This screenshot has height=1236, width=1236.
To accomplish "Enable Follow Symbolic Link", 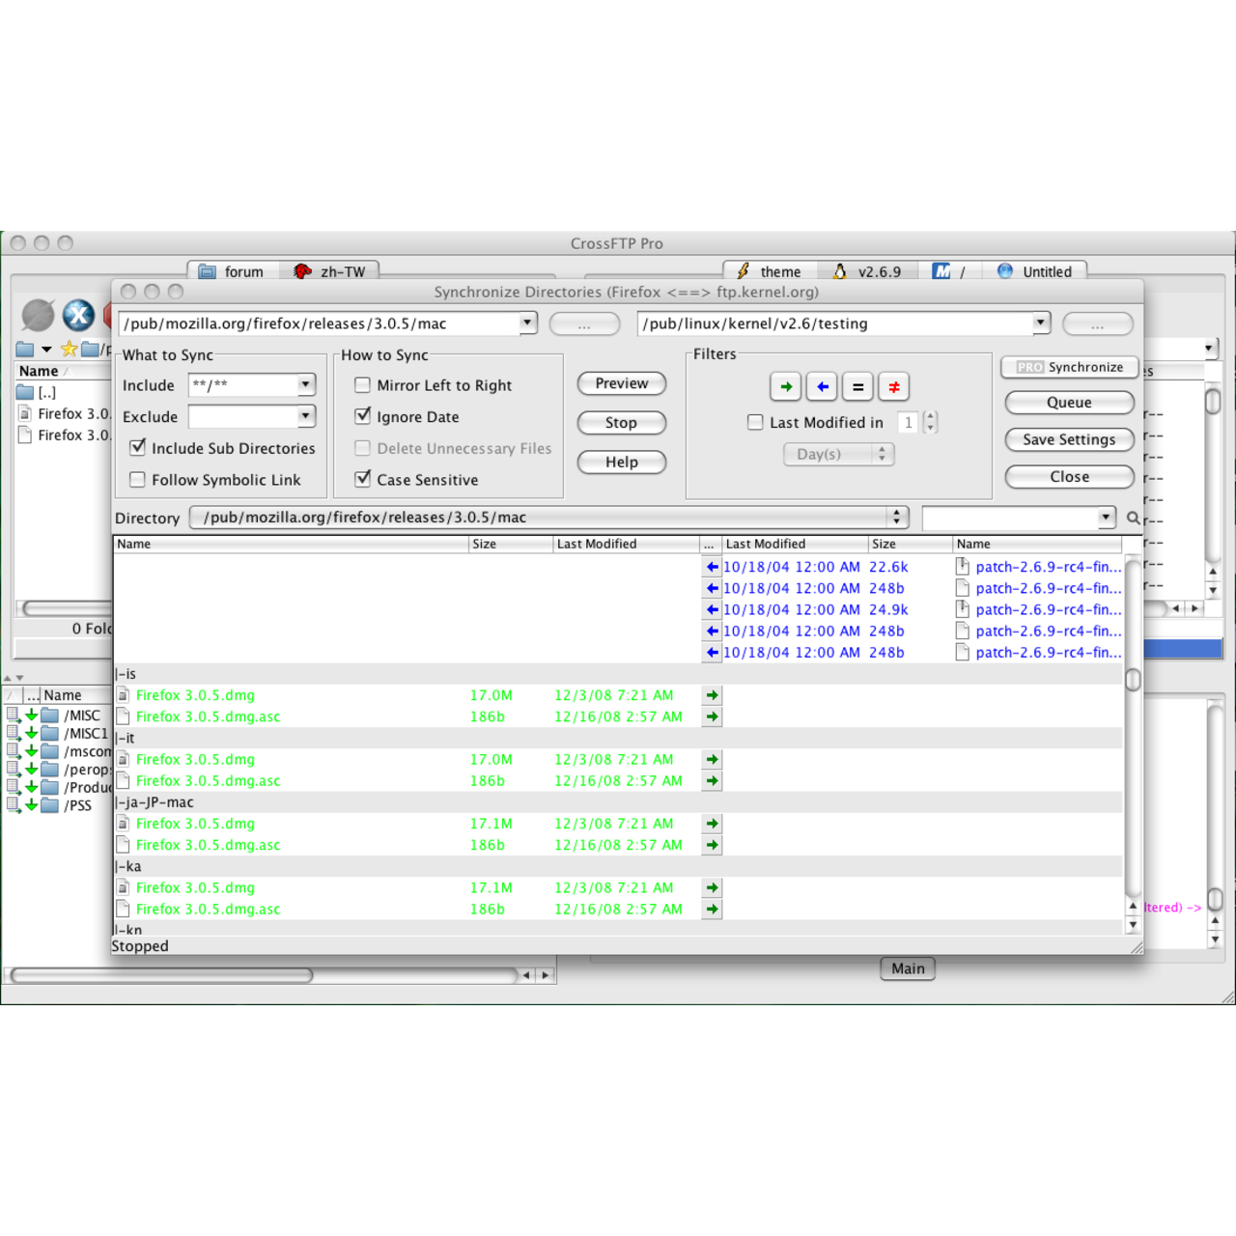I will tap(137, 480).
